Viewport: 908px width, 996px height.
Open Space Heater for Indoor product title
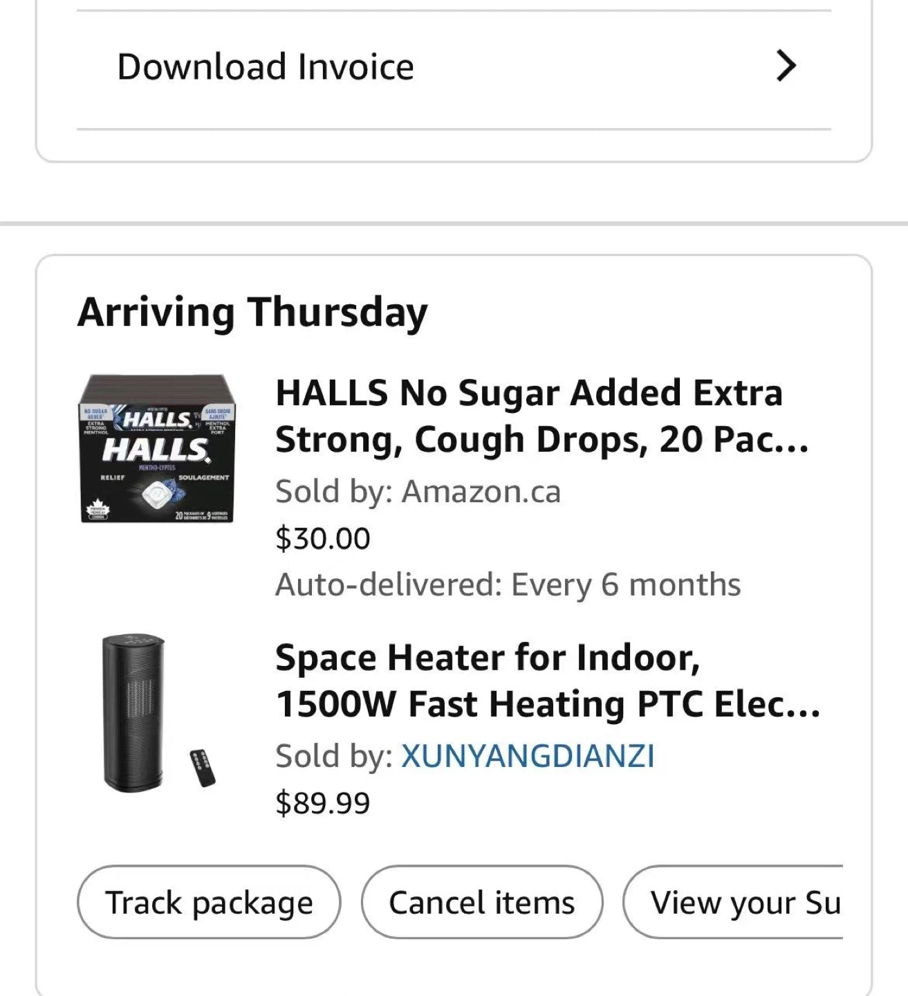(548, 681)
